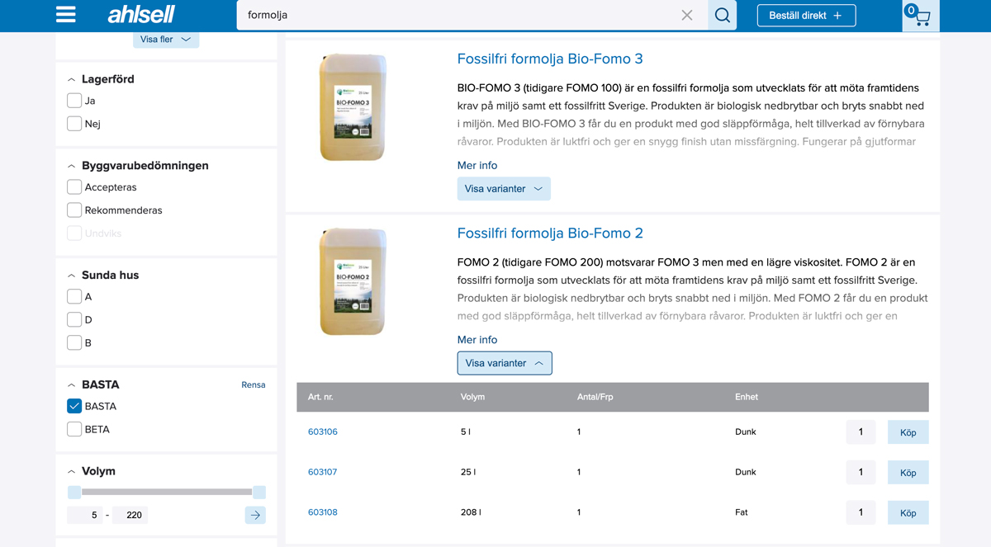Expand more filters with Visa fler
This screenshot has width=991, height=547.
pos(166,39)
